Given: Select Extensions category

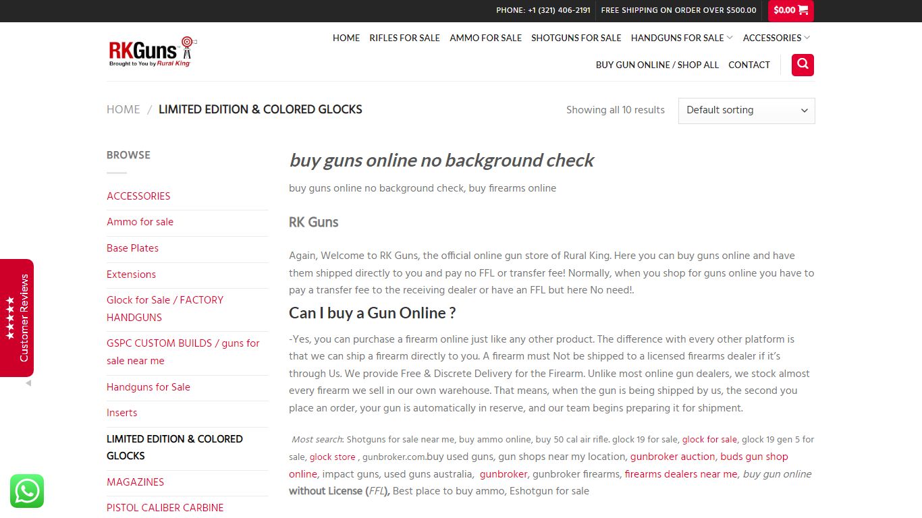Looking at the screenshot, I should click(x=131, y=275).
